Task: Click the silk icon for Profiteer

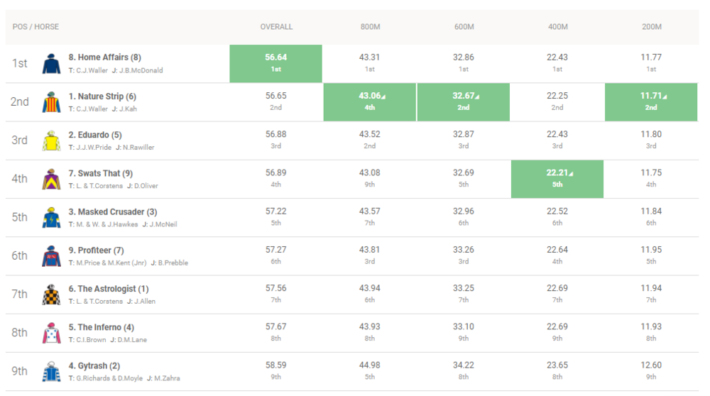Action: [51, 255]
